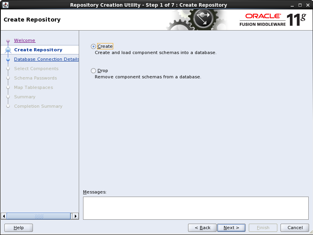Select the Create radio button

[93, 46]
